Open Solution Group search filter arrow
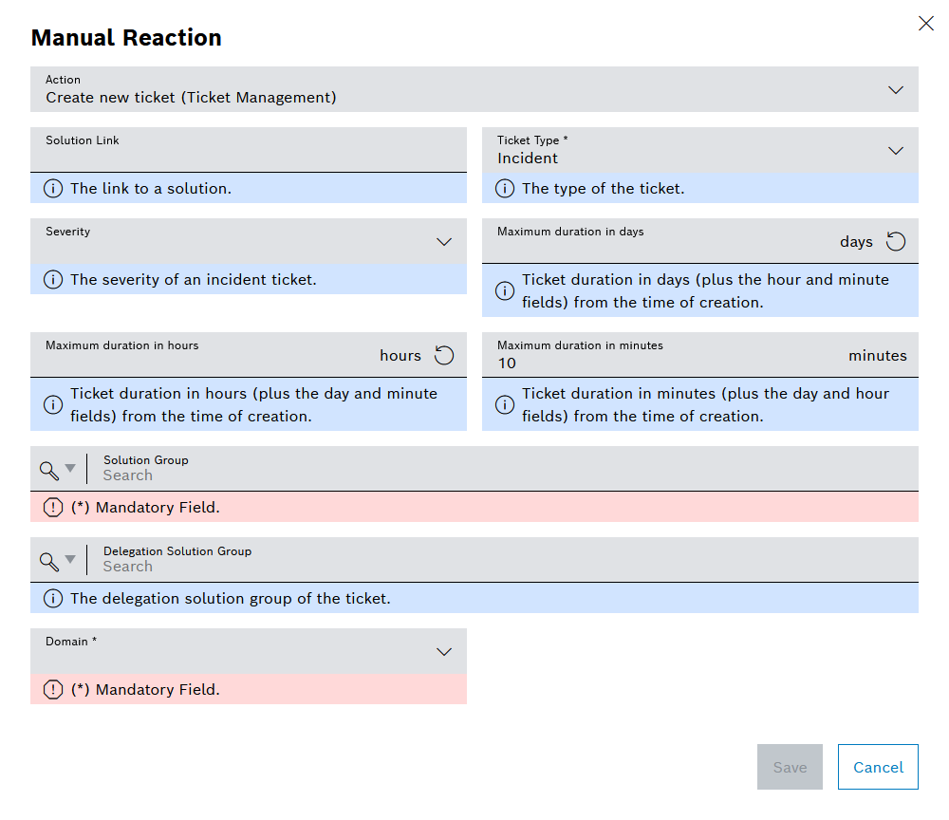949x820 pixels. click(x=70, y=469)
